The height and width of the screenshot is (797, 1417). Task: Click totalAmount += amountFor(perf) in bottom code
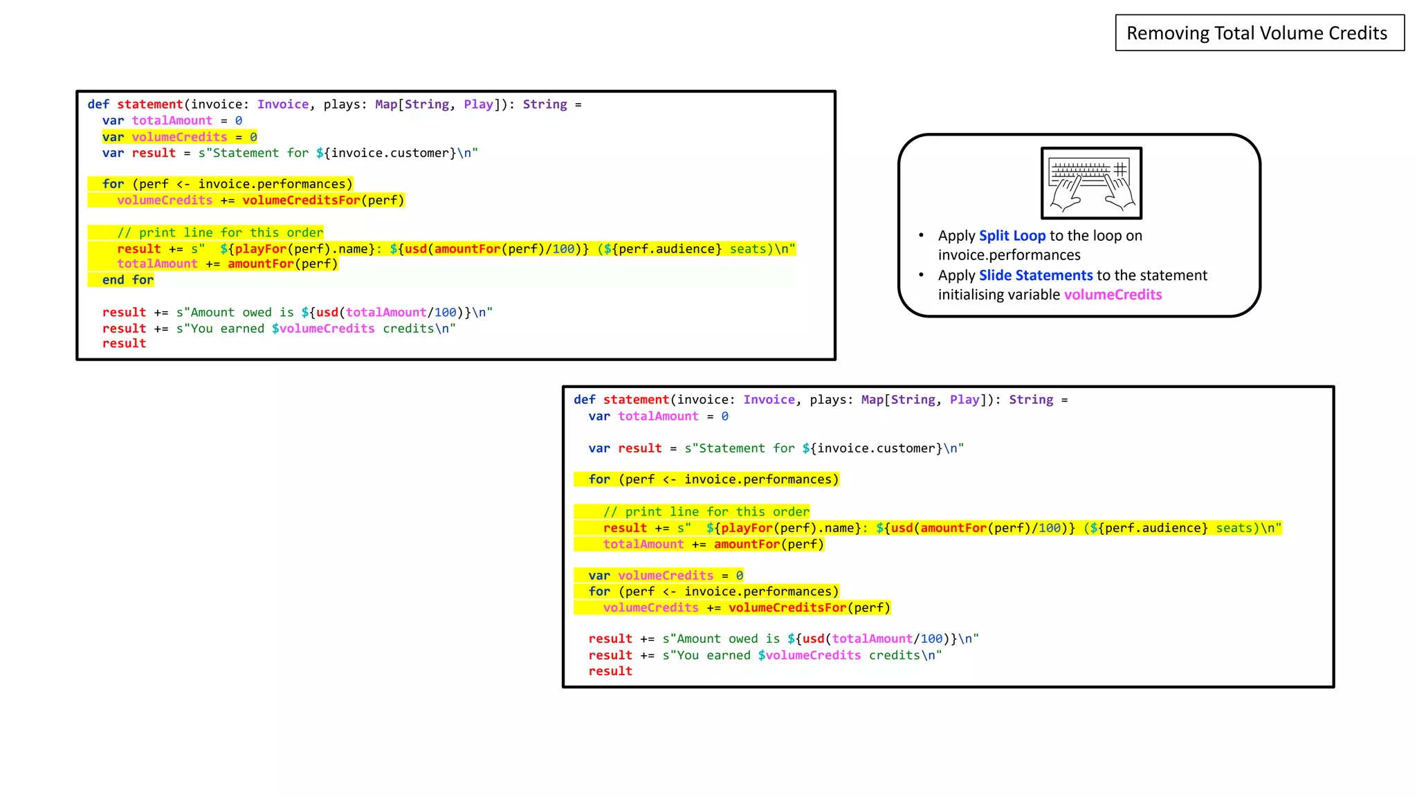(x=713, y=544)
